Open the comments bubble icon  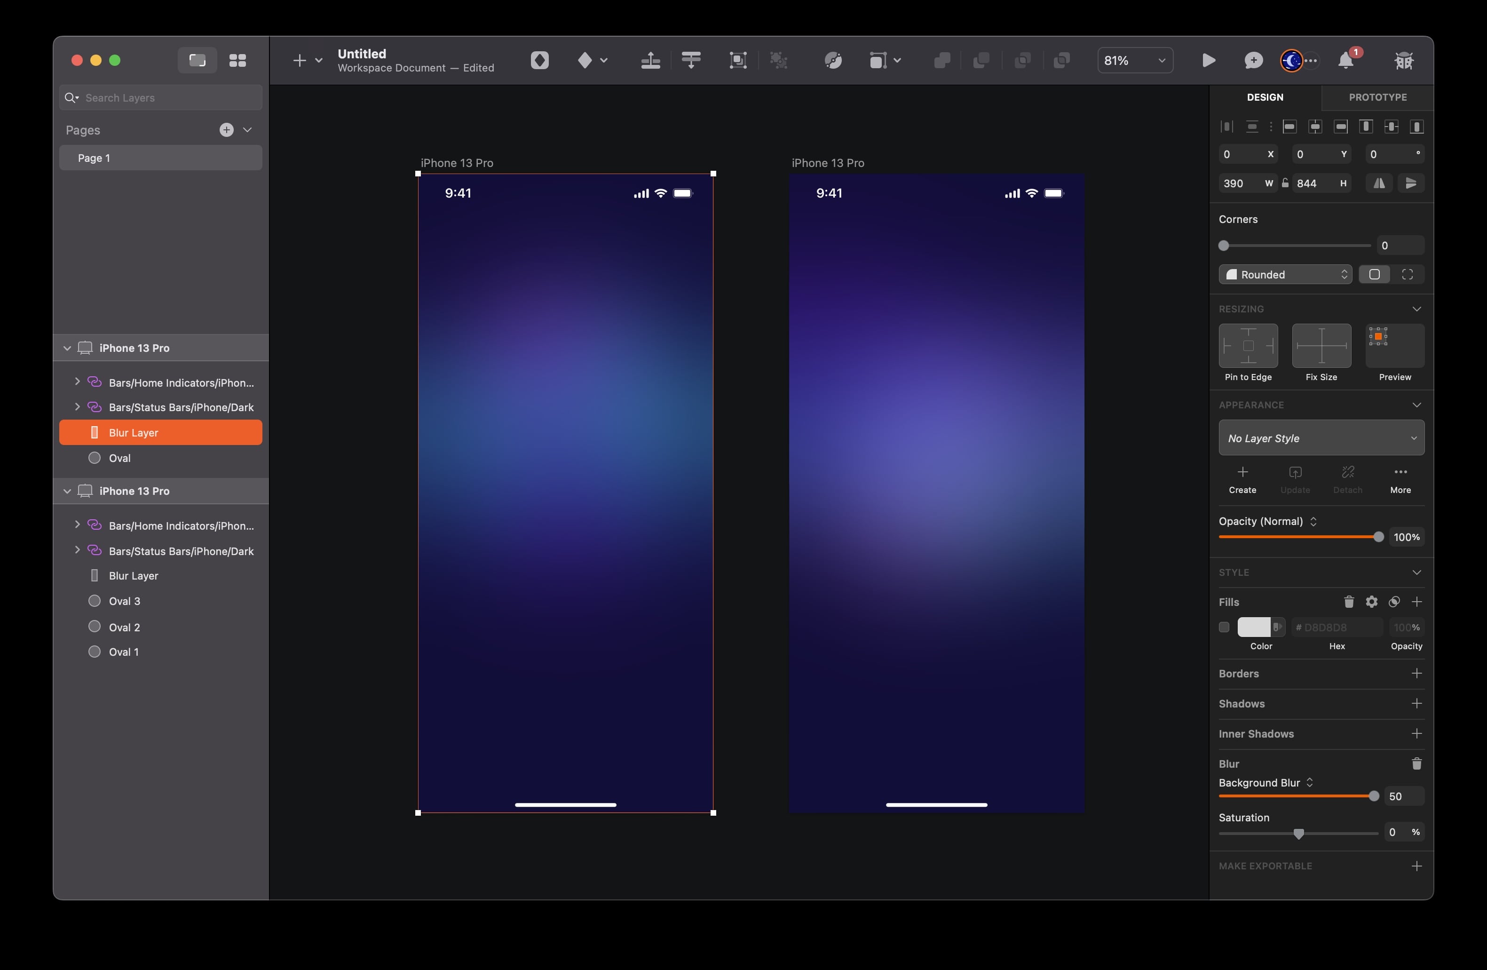tap(1253, 60)
